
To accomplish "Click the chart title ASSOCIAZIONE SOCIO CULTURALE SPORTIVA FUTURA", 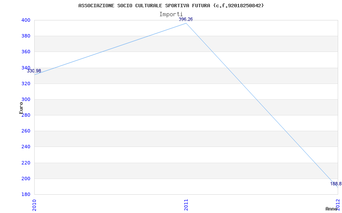I will [171, 6].
